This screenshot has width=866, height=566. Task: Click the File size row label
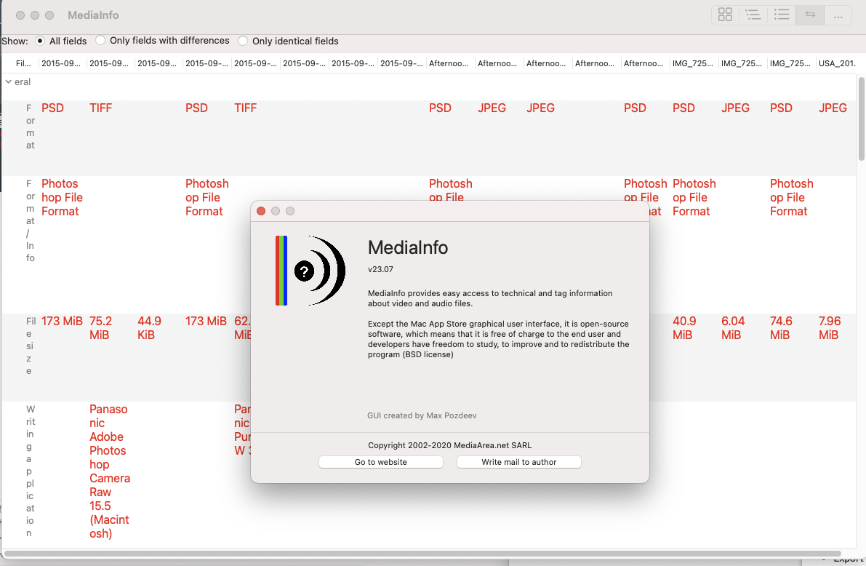[x=31, y=346]
